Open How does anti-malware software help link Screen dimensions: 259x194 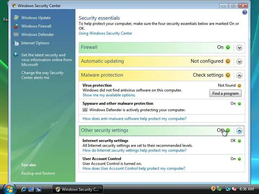tap(134, 119)
